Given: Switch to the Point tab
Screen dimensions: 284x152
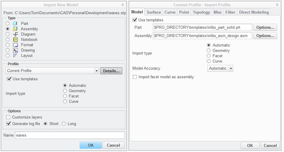Looking at the screenshot, I should pos(184,12).
